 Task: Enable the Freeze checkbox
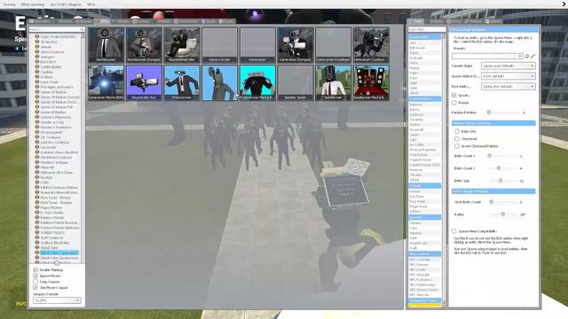[x=454, y=103]
